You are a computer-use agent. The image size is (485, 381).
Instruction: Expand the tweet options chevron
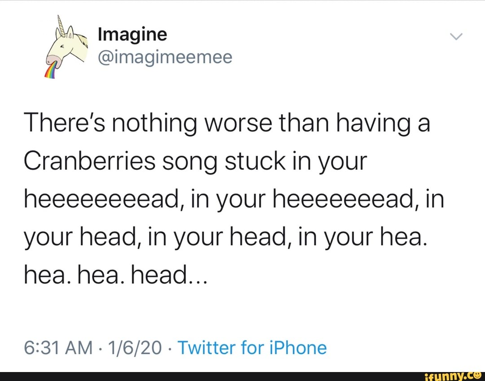click(456, 39)
